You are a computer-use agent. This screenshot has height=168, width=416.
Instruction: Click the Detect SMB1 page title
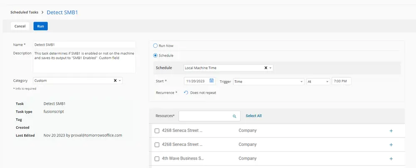pyautogui.click(x=62, y=12)
